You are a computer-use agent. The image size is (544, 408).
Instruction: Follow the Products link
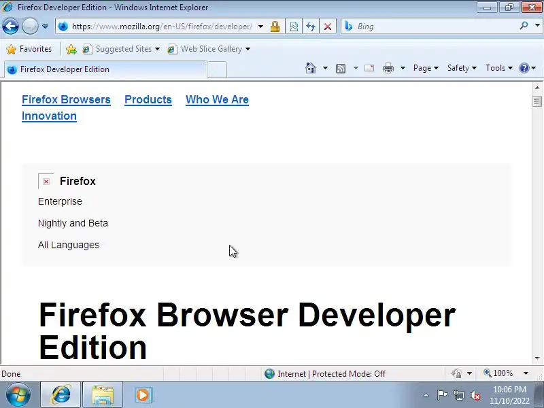[148, 99]
